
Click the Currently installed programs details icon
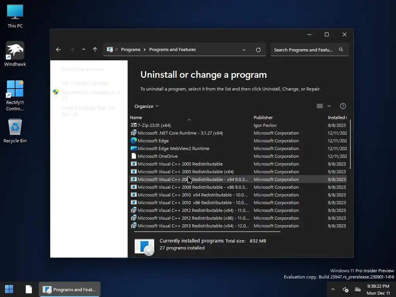click(x=145, y=246)
